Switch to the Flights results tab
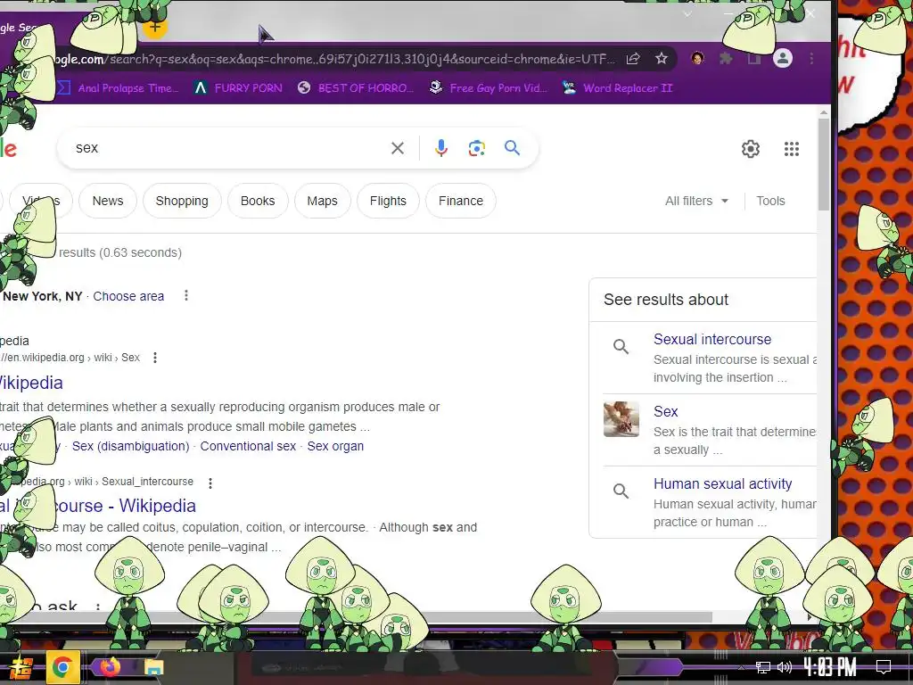Screen dimensions: 913x685 [x=388, y=201]
